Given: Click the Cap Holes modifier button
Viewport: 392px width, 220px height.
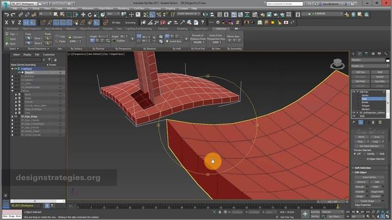Looking at the screenshot, I should tap(380, 81).
